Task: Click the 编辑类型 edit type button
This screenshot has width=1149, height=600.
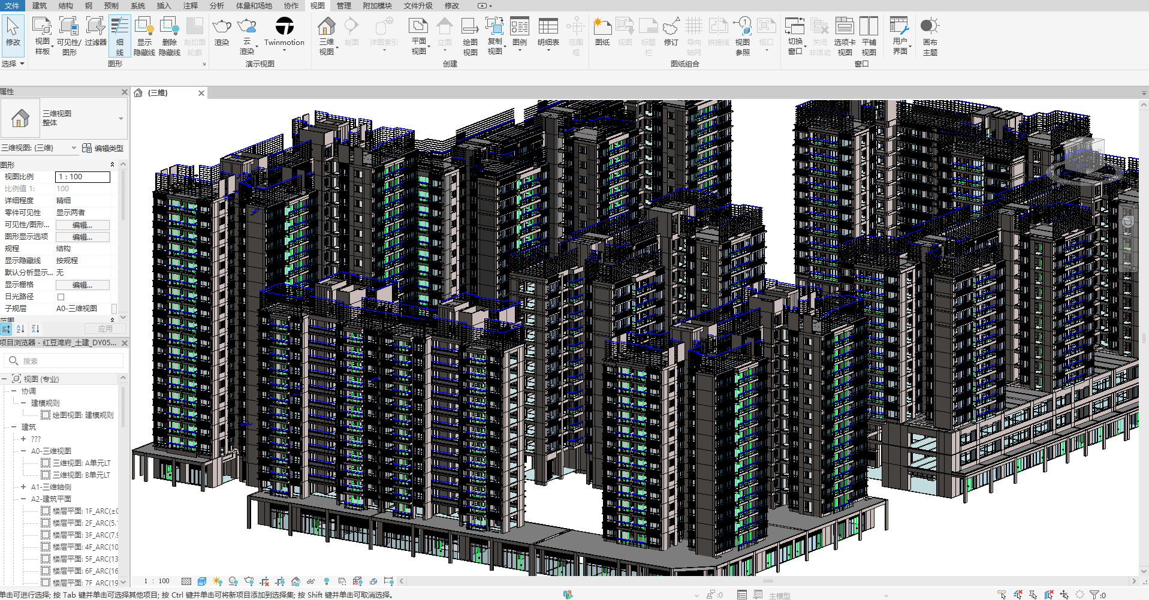Action: tap(102, 148)
